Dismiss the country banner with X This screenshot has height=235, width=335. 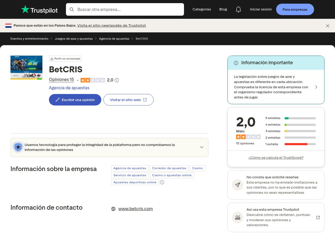point(328,26)
